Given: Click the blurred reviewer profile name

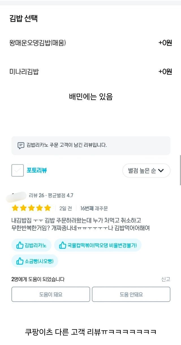Looking at the screenshot, I should coord(16,196).
